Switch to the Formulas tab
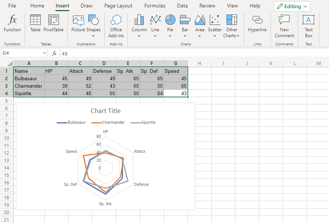This screenshot has width=329, height=223. tap(155, 6)
